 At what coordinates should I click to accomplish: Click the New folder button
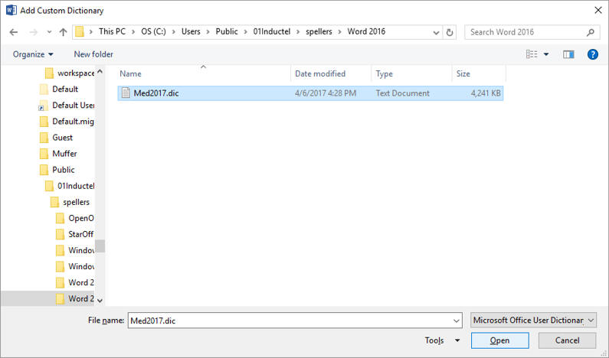(93, 54)
